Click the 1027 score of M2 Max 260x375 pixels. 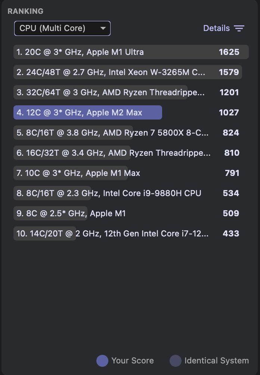pyautogui.click(x=229, y=112)
